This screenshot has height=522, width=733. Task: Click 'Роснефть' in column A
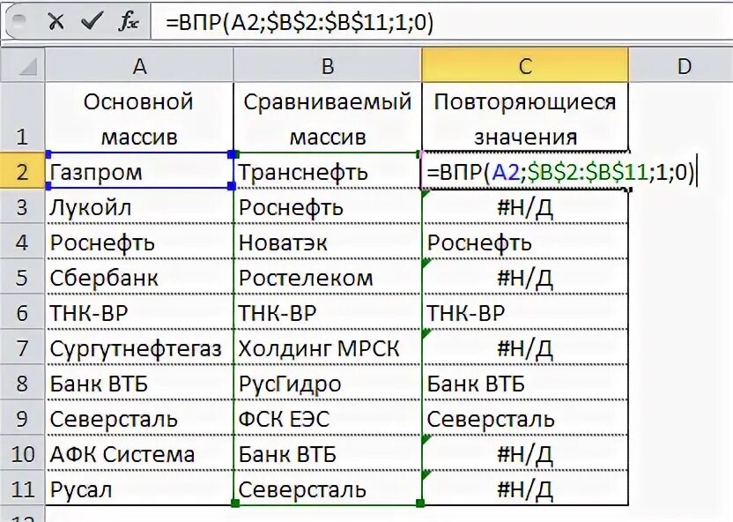point(139,242)
